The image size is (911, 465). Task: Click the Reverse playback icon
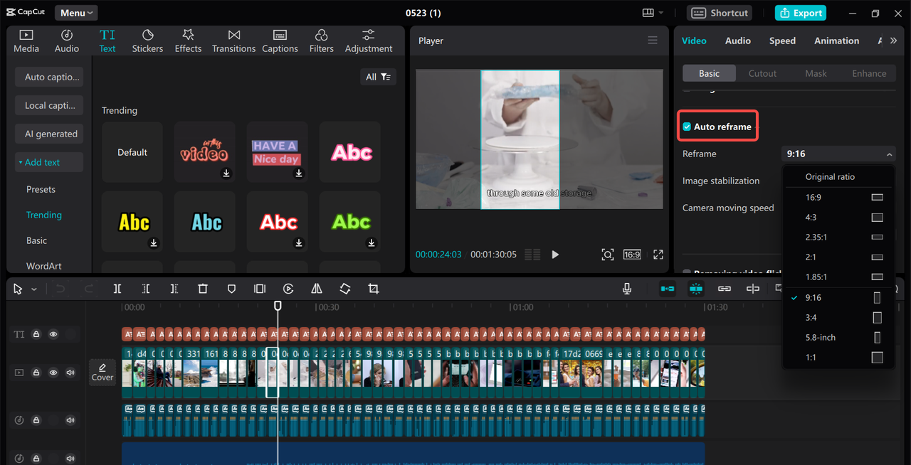click(288, 289)
